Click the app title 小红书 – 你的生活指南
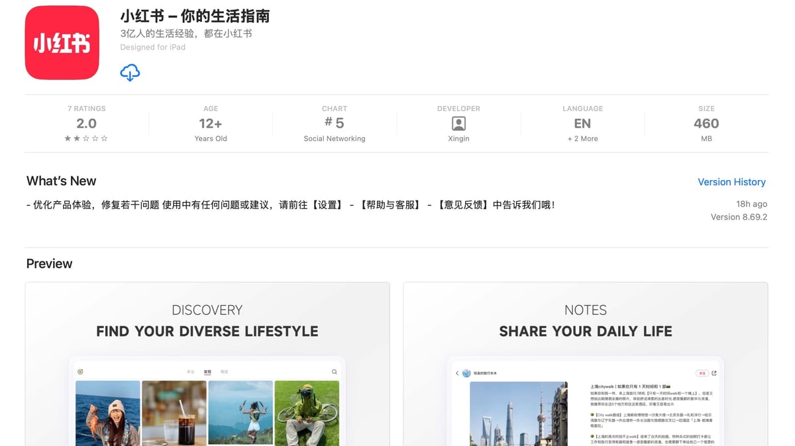The height and width of the screenshot is (446, 795). point(195,17)
